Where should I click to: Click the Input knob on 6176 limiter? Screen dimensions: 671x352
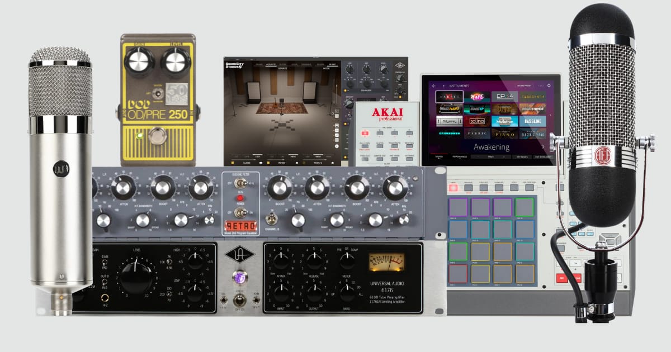tap(282, 293)
